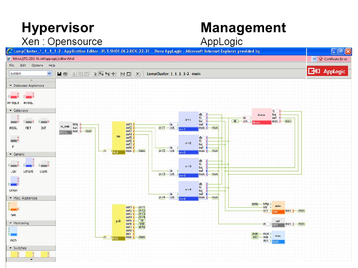Screen dimensions: 358x268
Task: Click the in_web INSSL gateway block
Action: pyautogui.click(x=66, y=128)
